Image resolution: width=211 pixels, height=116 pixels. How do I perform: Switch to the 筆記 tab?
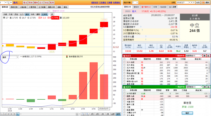pos(65,7)
